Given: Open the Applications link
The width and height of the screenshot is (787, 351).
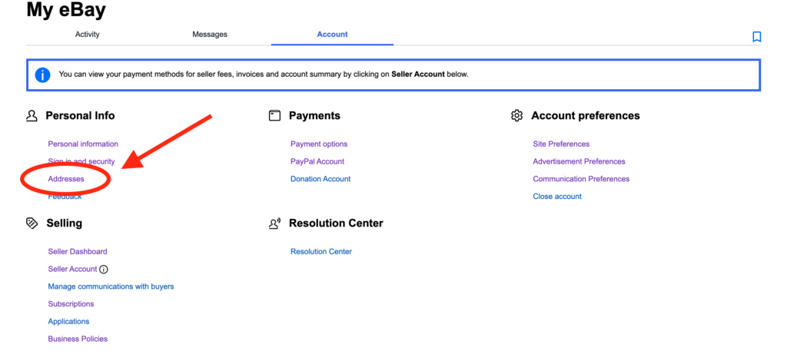Looking at the screenshot, I should pyautogui.click(x=68, y=322).
